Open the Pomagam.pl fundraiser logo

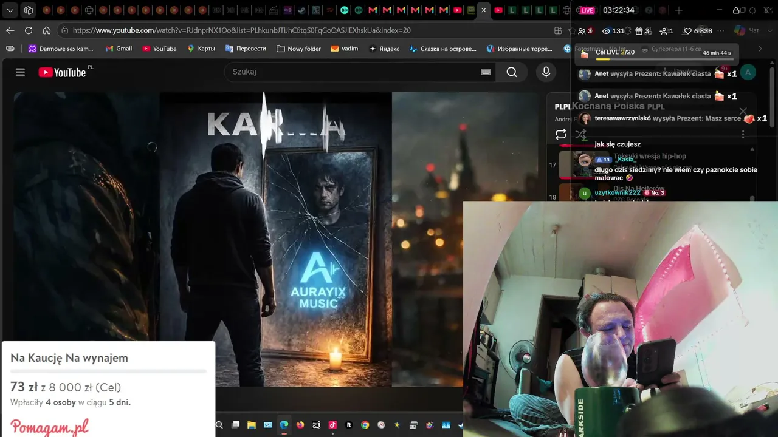pyautogui.click(x=49, y=427)
